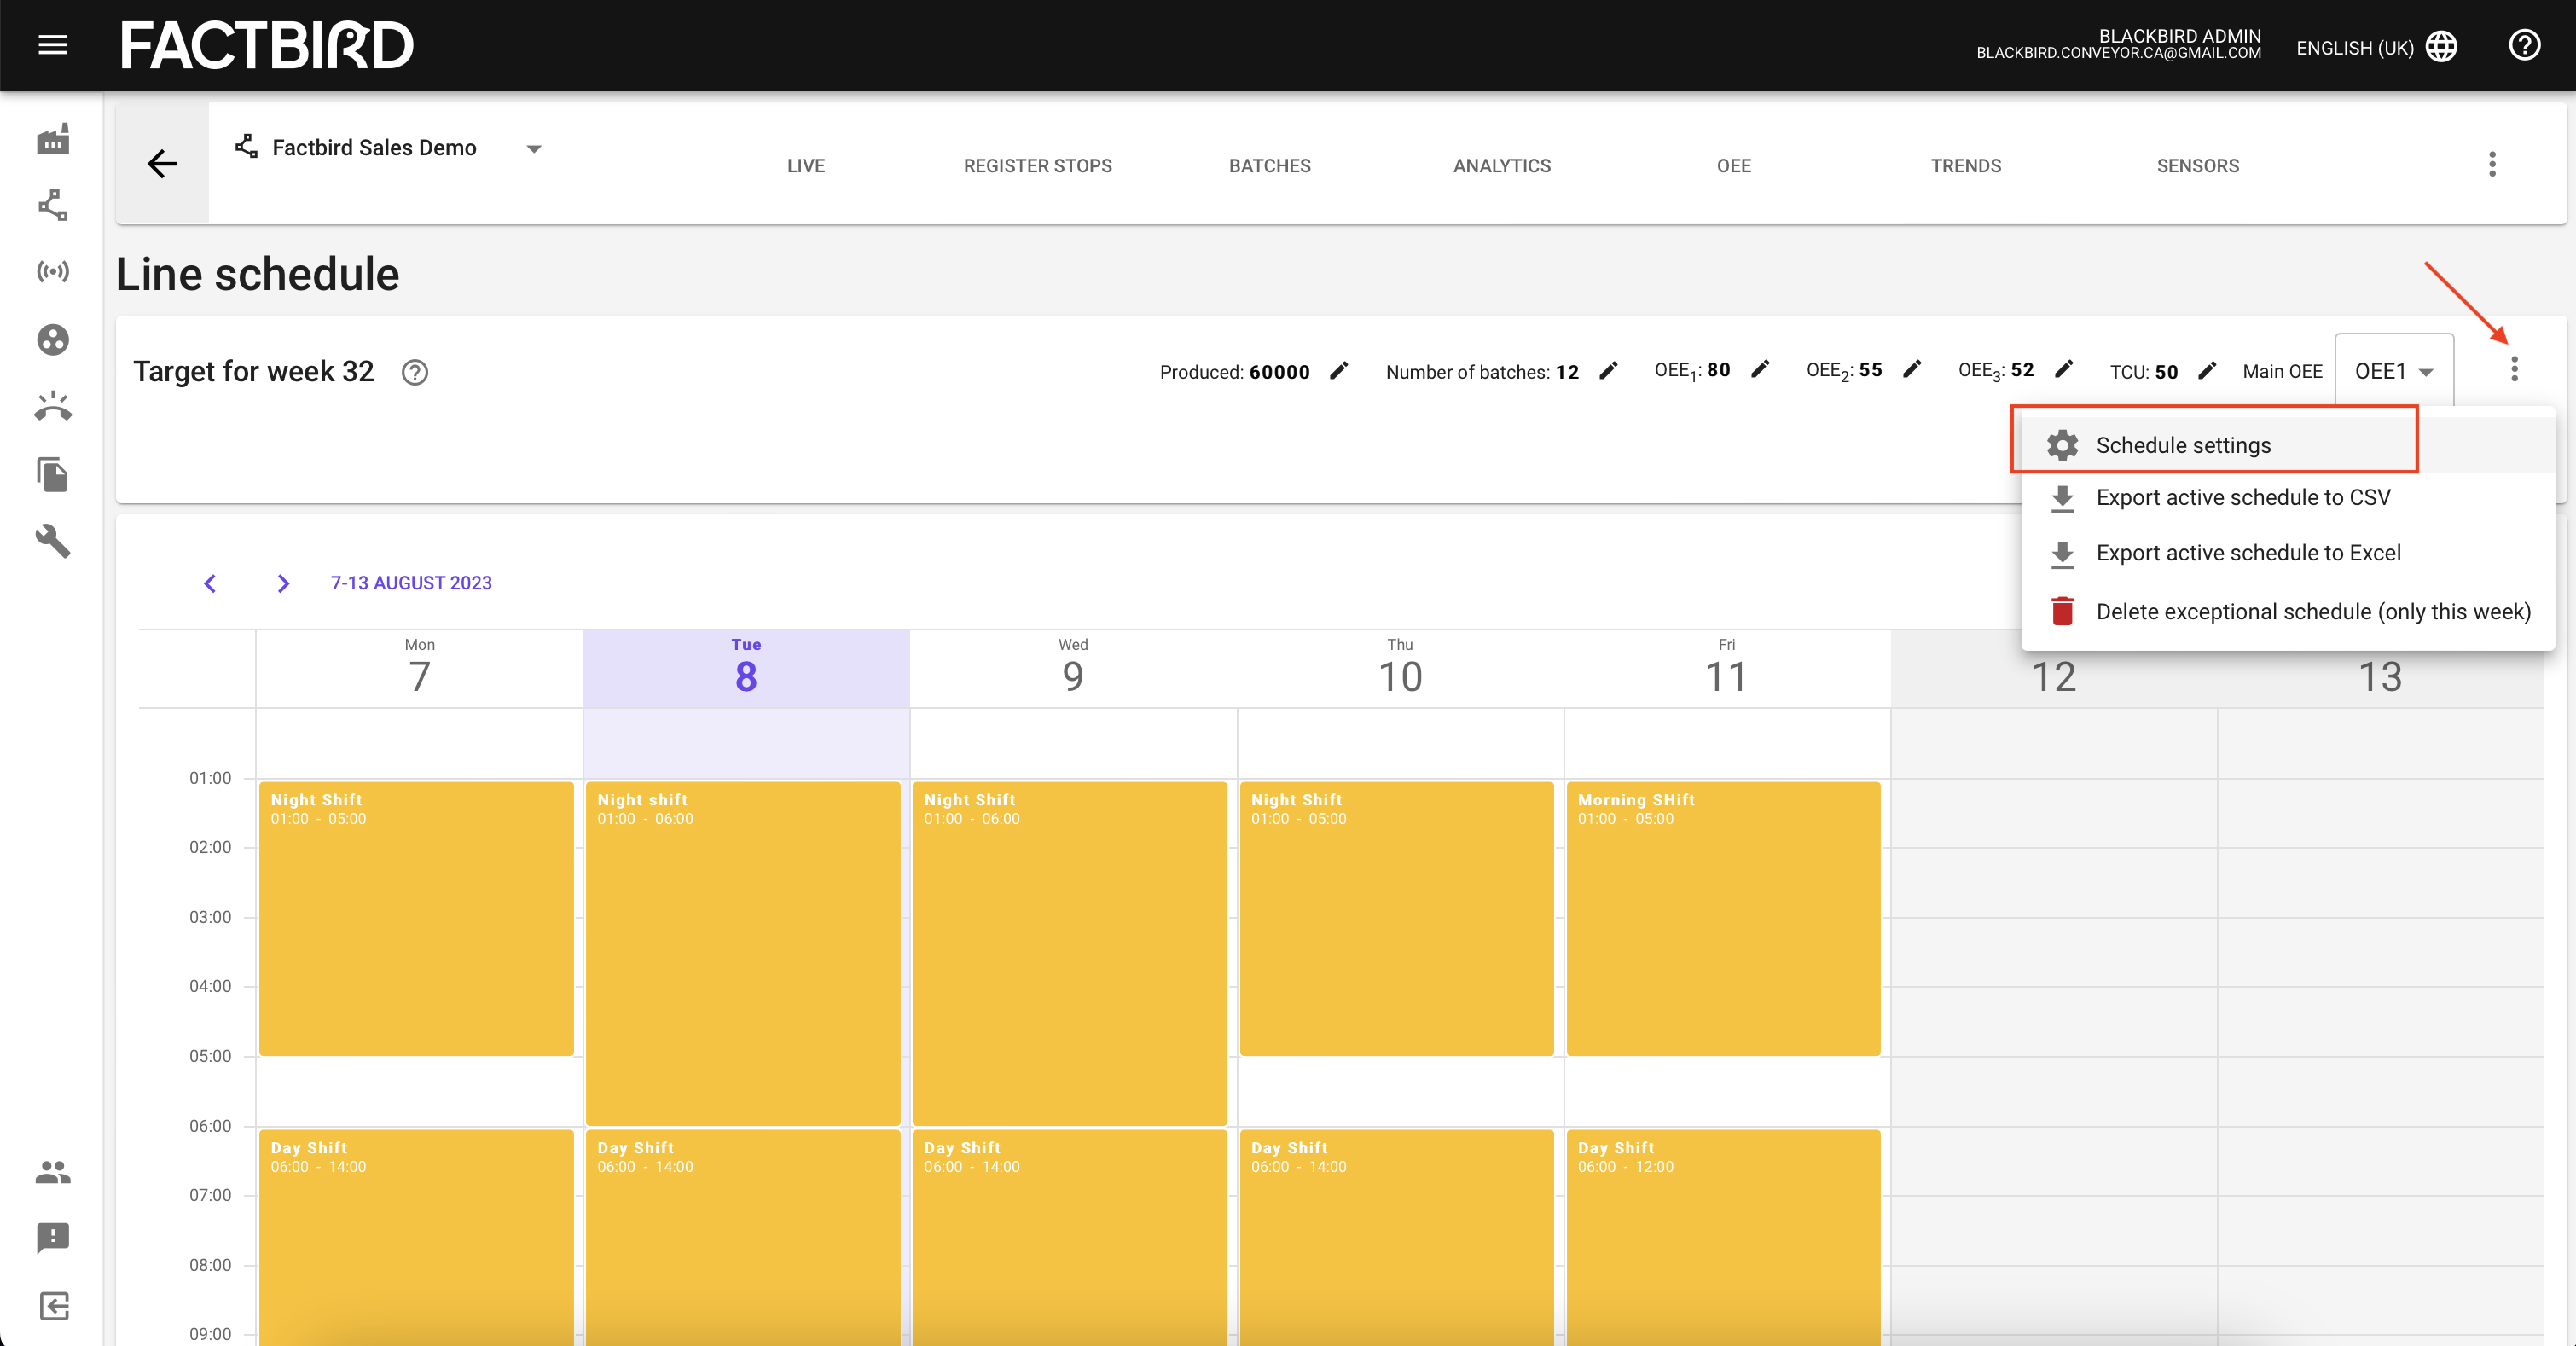
Task: Open the factory icon in sidebar
Action: pyautogui.click(x=53, y=139)
